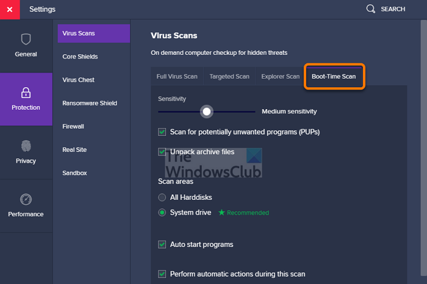Click the Medium sensitivity label
Image resolution: width=427 pixels, height=284 pixels.
pyautogui.click(x=289, y=112)
